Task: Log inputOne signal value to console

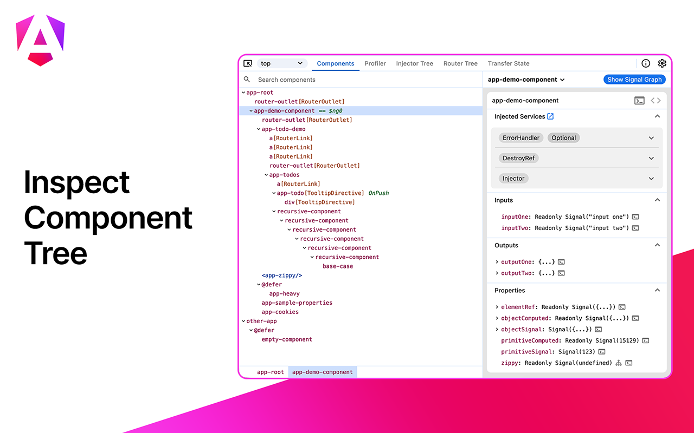Action: 635,216
